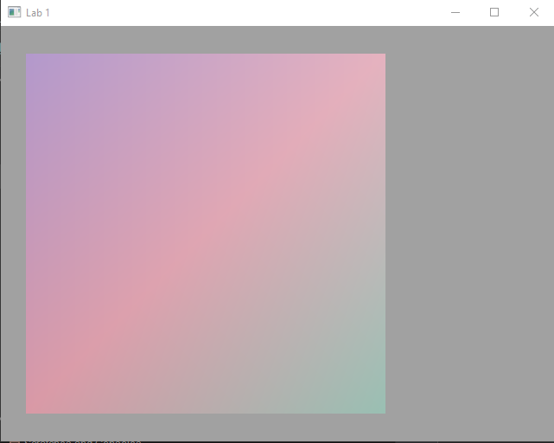The height and width of the screenshot is (443, 554).
Task: Click the narrow gray margin left of the square
Action: pos(13,234)
